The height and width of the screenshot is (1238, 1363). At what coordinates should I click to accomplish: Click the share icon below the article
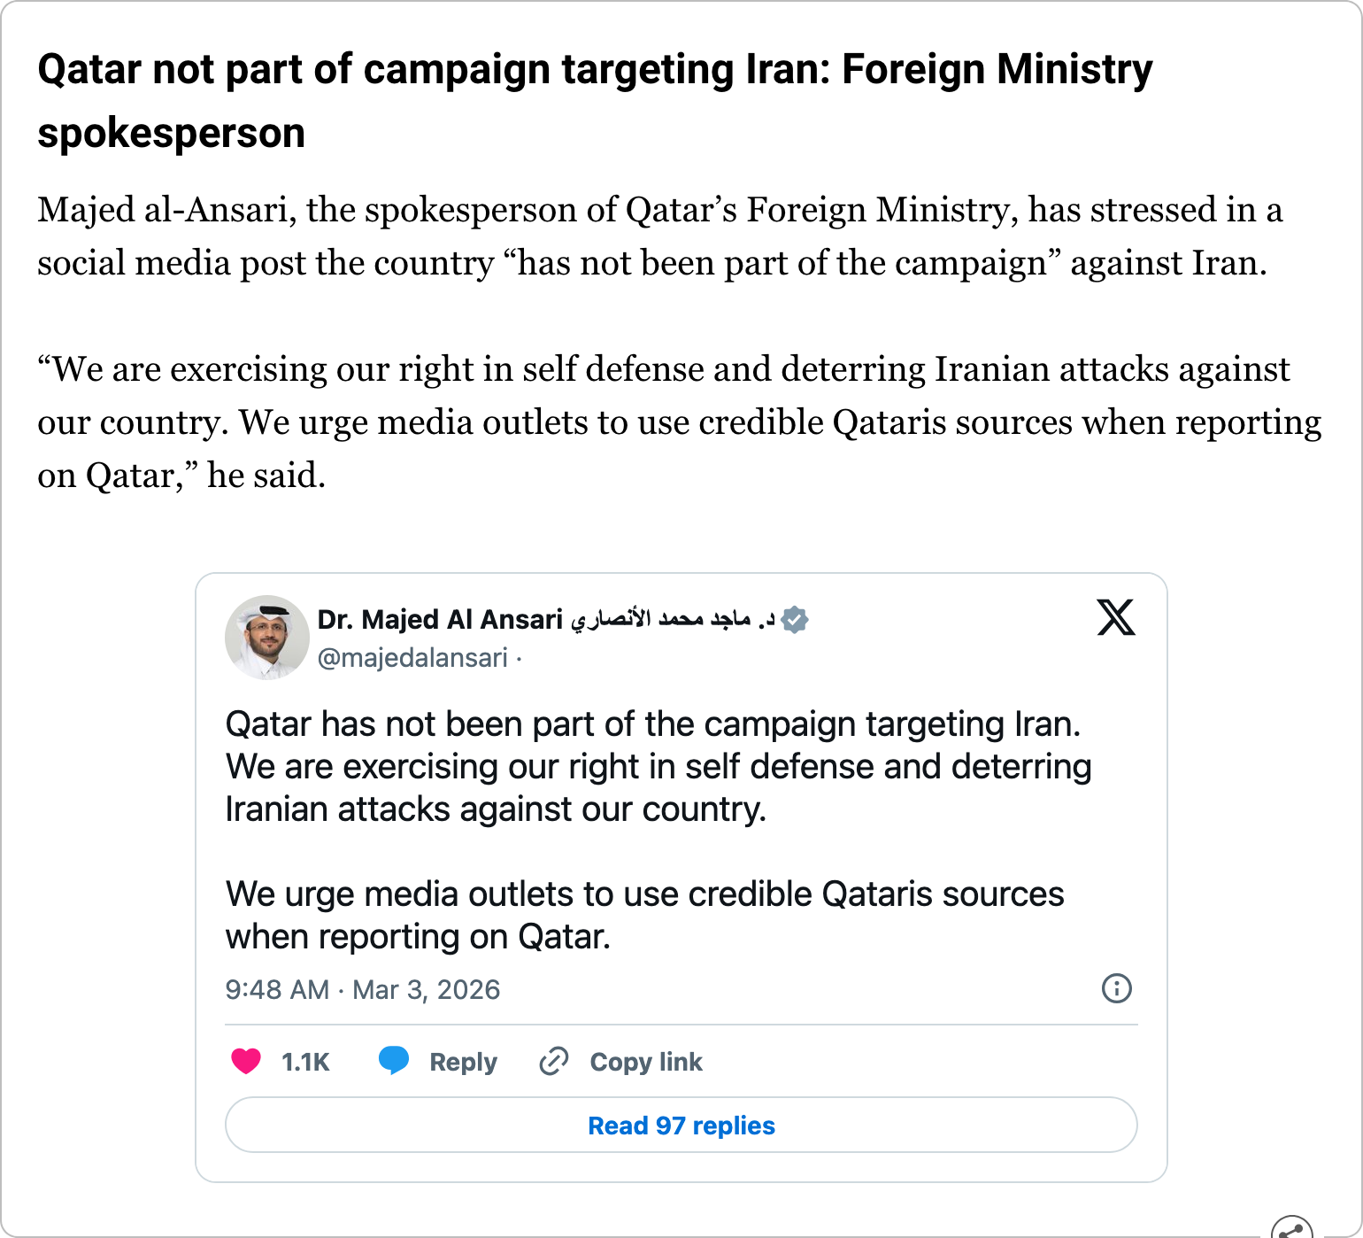pos(1293,1229)
